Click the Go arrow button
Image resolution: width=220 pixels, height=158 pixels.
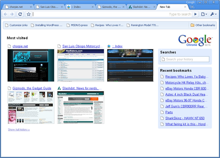pos(195,14)
